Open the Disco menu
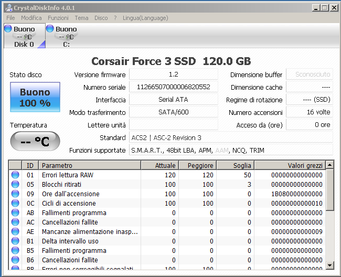 [101, 18]
